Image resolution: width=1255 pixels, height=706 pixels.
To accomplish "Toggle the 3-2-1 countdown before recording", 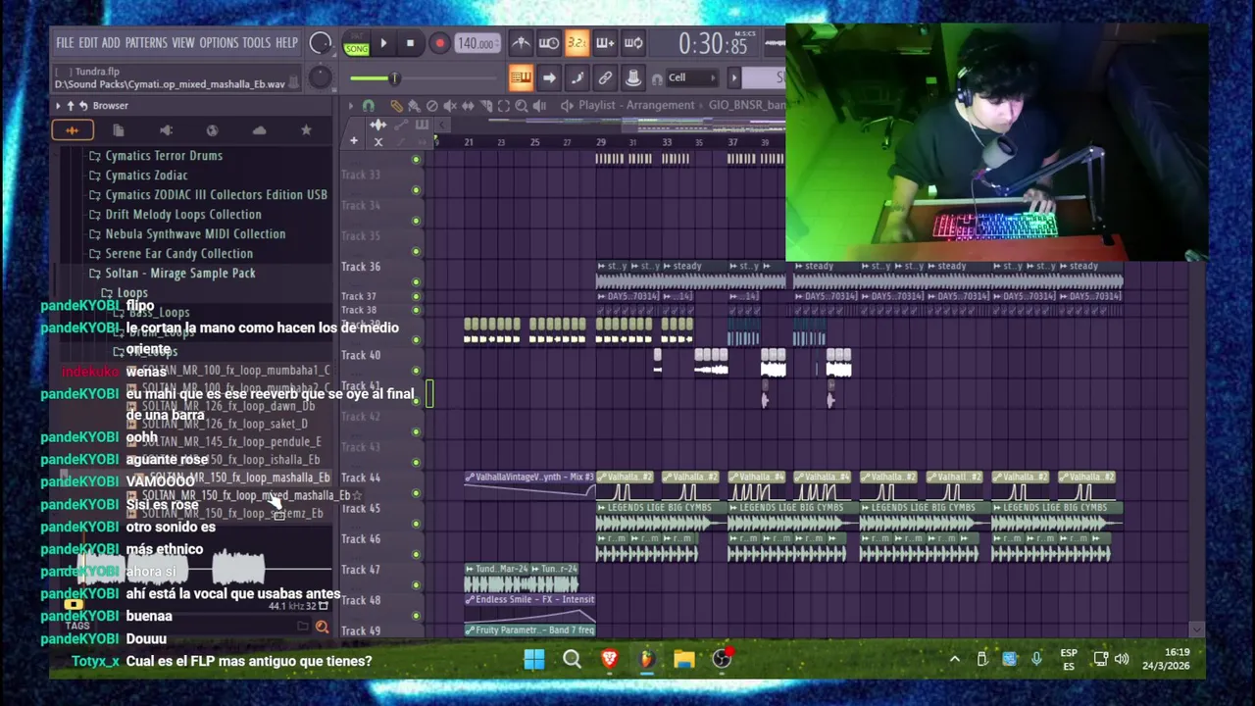I will [x=577, y=43].
